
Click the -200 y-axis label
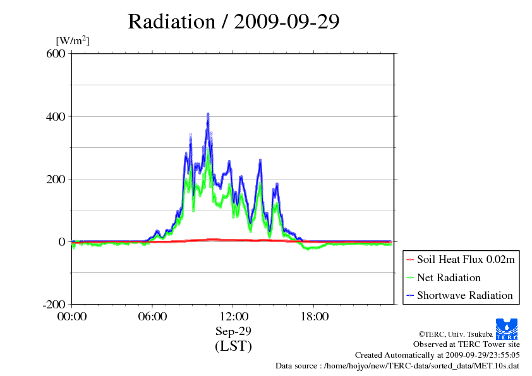tap(54, 305)
